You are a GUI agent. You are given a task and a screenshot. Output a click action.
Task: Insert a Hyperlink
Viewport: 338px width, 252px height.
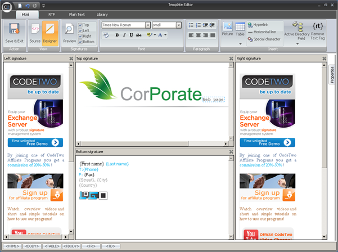pos(258,25)
